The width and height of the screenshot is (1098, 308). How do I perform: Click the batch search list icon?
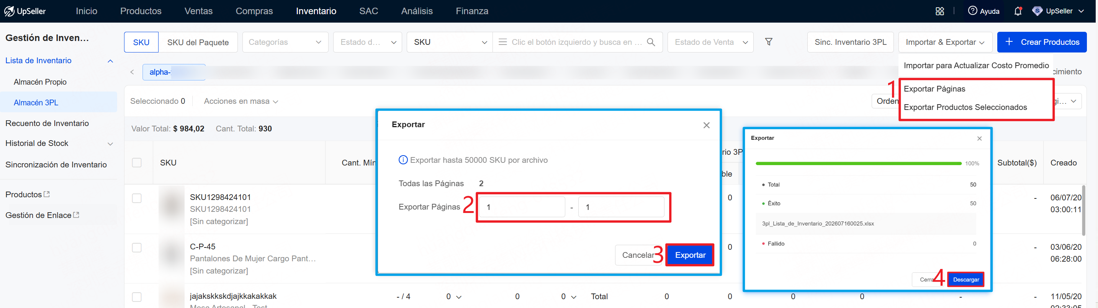[x=502, y=42]
